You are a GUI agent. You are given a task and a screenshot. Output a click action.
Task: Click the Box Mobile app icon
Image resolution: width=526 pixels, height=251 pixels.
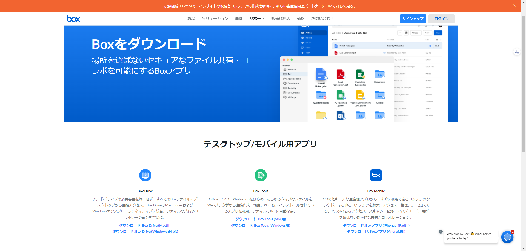click(x=376, y=175)
